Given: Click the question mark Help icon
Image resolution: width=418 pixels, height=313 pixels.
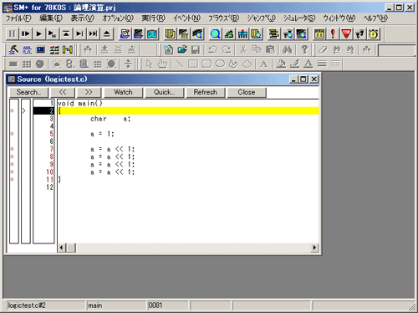Looking at the screenshot, I should click(x=304, y=49).
